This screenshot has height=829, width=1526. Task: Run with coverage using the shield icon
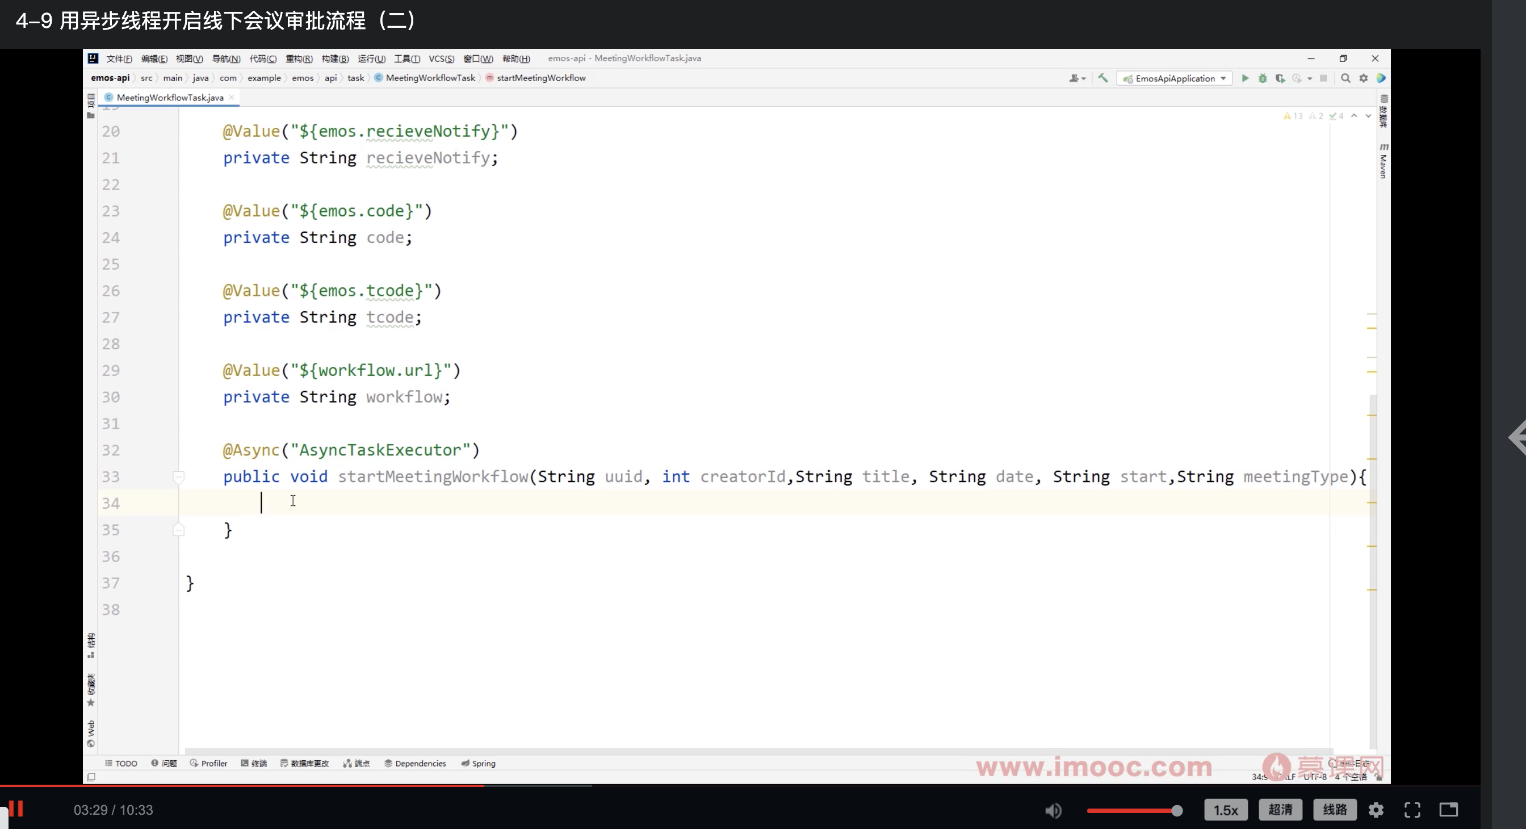coord(1280,78)
